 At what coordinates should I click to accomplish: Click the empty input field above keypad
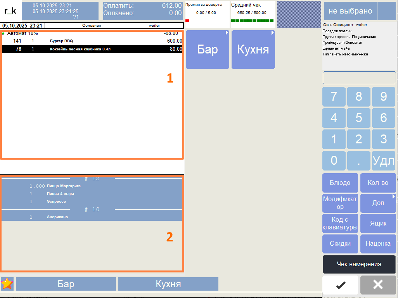point(359,78)
